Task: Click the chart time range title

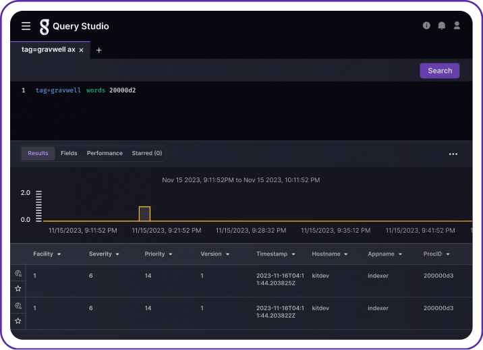Action: pyautogui.click(x=241, y=180)
